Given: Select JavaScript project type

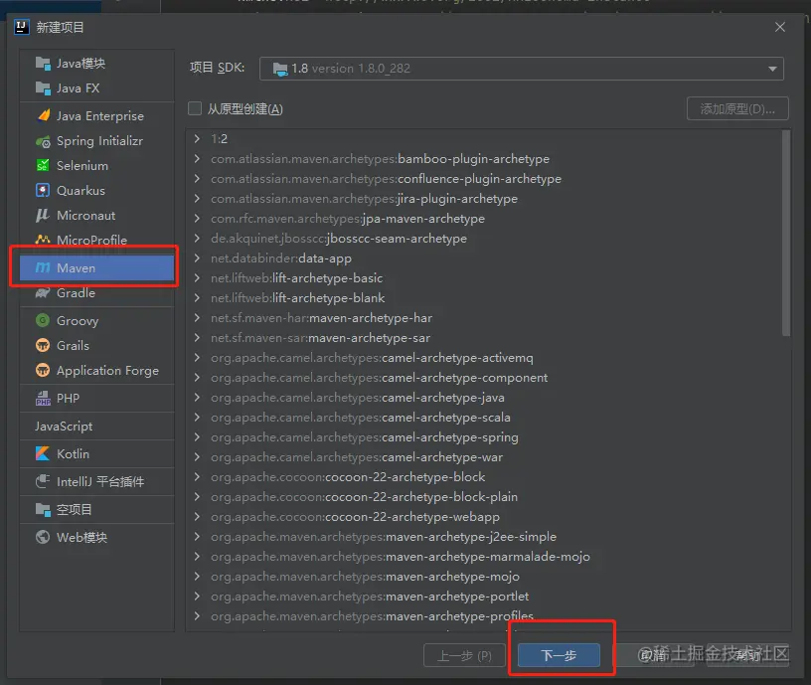Looking at the screenshot, I should point(97,426).
